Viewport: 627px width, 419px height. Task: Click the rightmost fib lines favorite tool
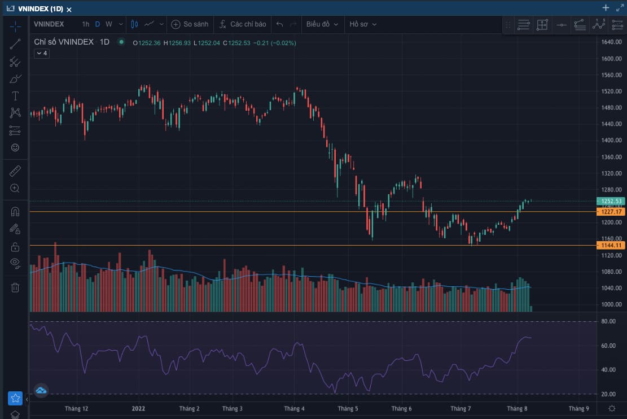point(617,25)
